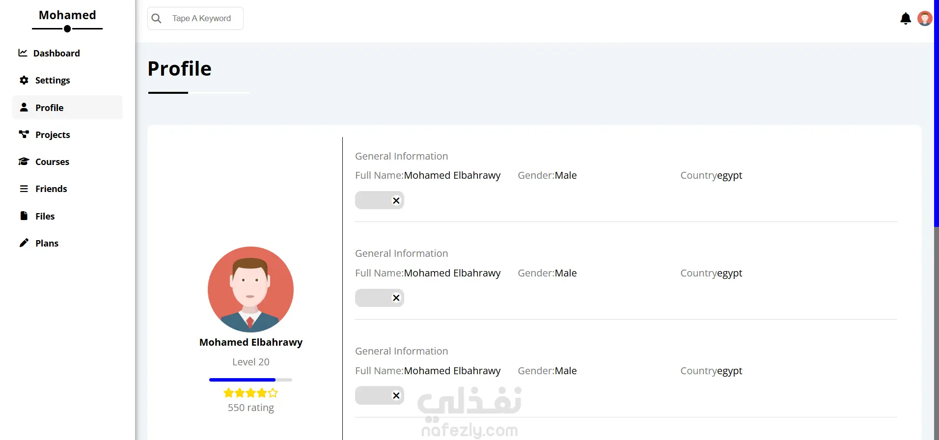The width and height of the screenshot is (939, 440).
Task: Click the Projects diagram icon
Action: [x=24, y=134]
